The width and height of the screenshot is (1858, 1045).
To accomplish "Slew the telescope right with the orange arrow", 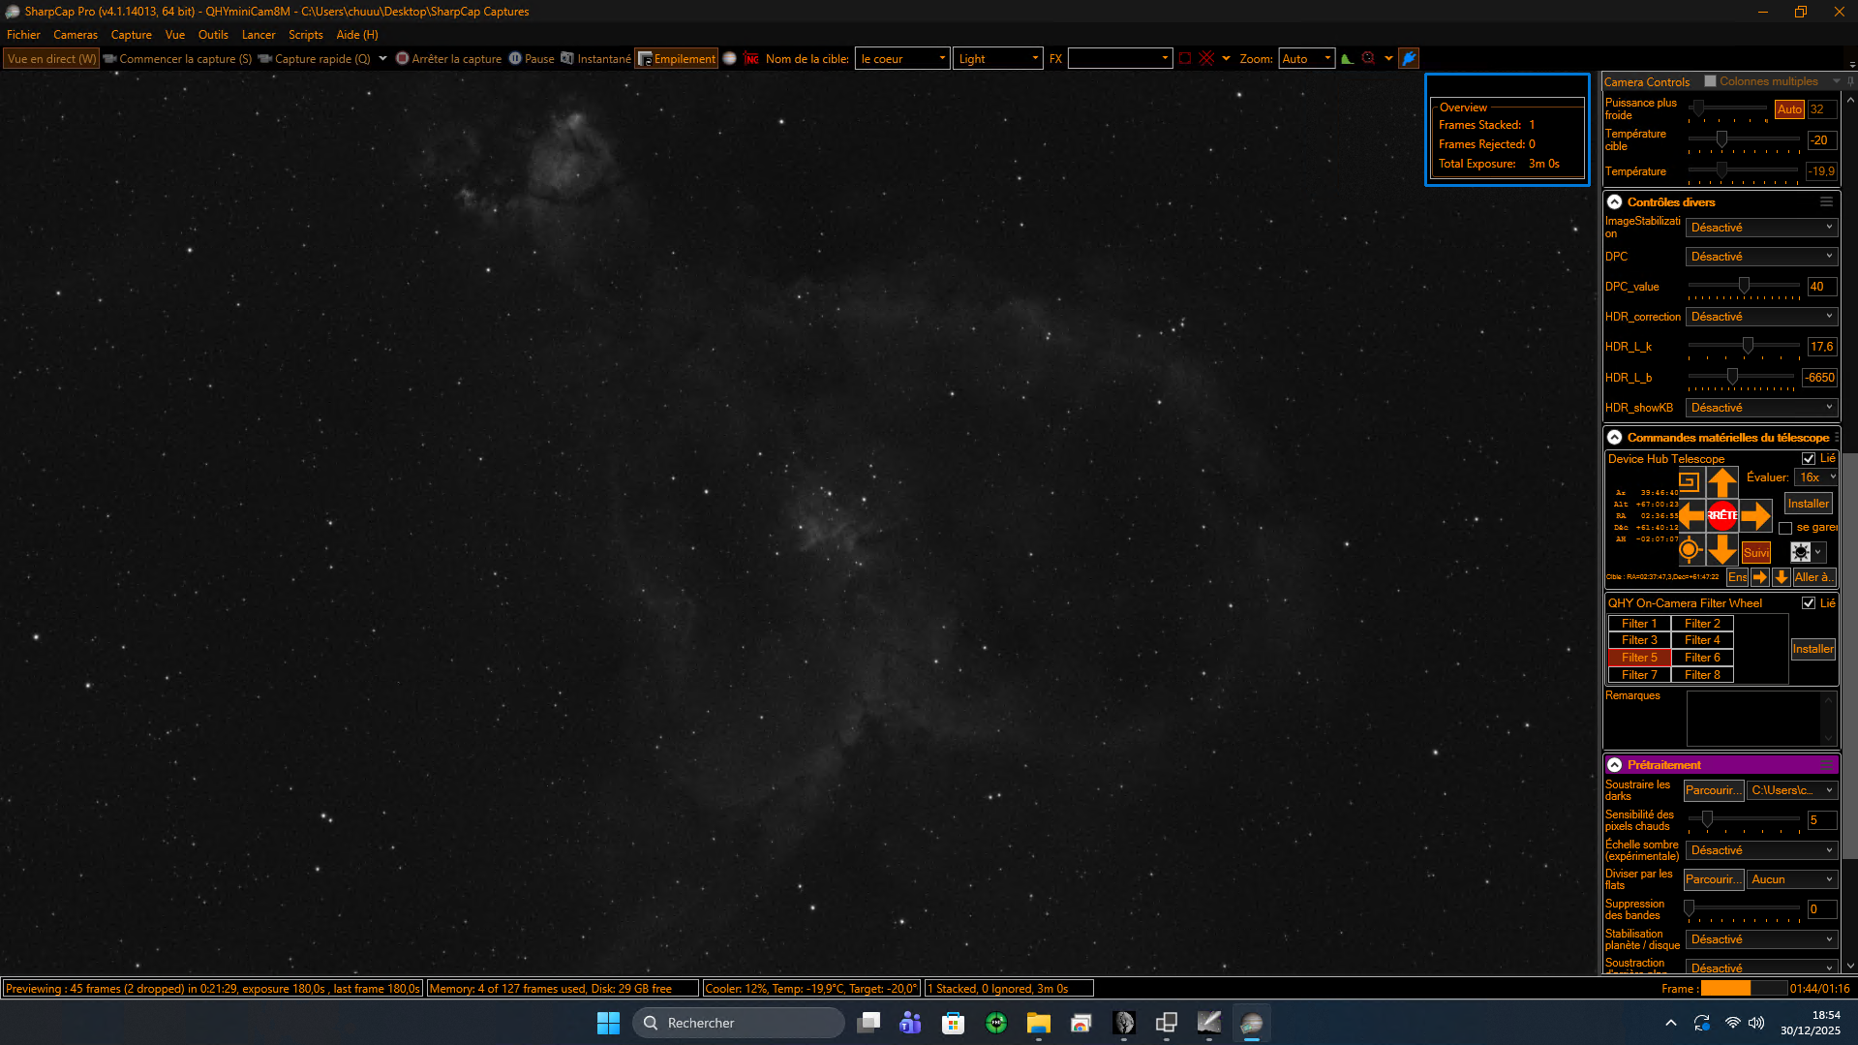I will click(1755, 515).
